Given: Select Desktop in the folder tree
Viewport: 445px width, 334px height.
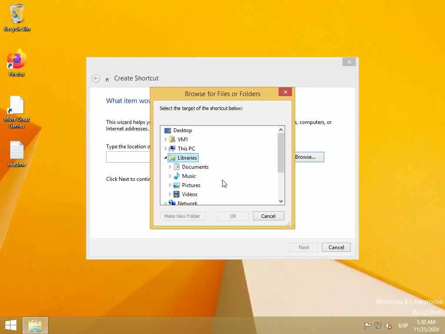Looking at the screenshot, I should pos(183,130).
